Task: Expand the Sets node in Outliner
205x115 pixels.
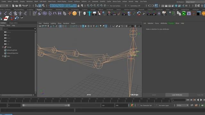Action: tap(3, 56)
